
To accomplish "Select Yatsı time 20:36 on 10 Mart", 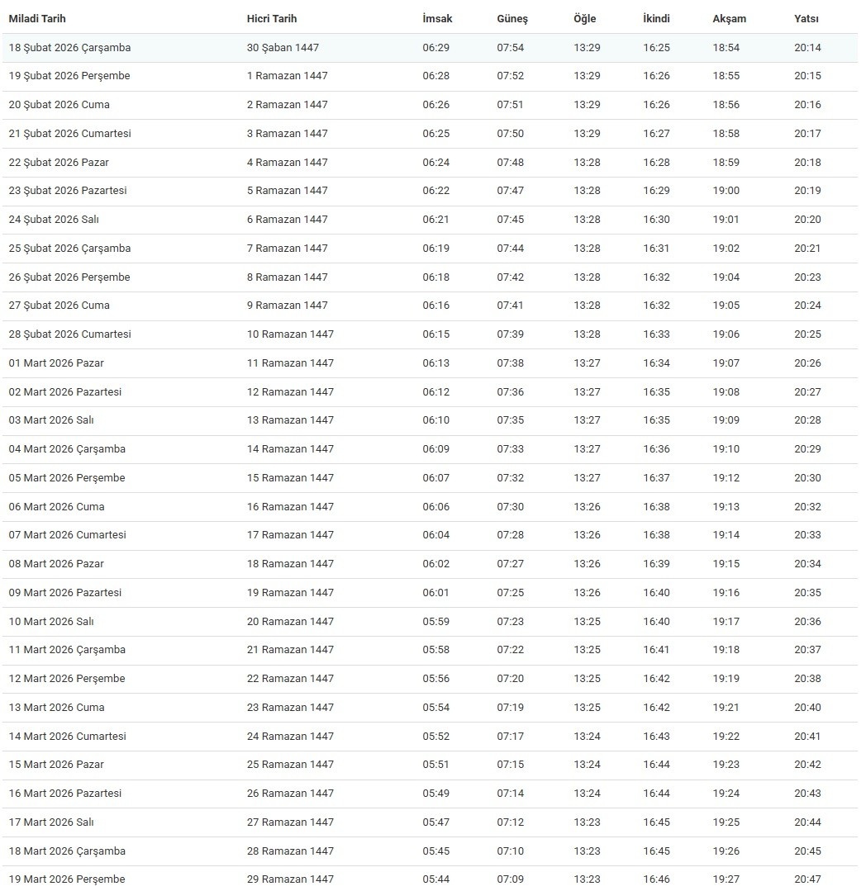I will tap(808, 622).
